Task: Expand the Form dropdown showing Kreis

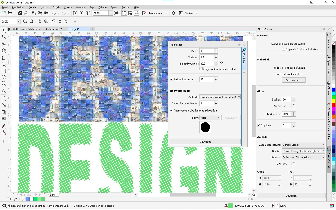Action: coord(210,118)
